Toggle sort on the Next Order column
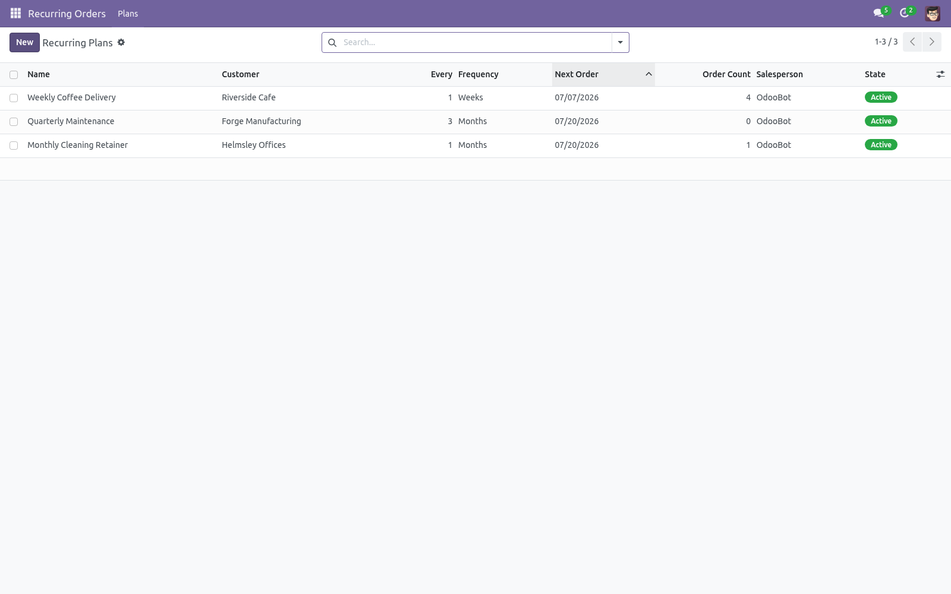The height and width of the screenshot is (594, 951). click(603, 74)
